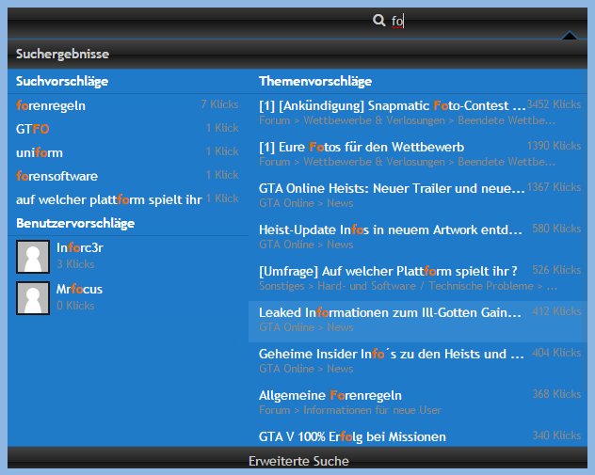Select 'forenregeln' search suggestion
The height and width of the screenshot is (475, 595).
tap(51, 105)
